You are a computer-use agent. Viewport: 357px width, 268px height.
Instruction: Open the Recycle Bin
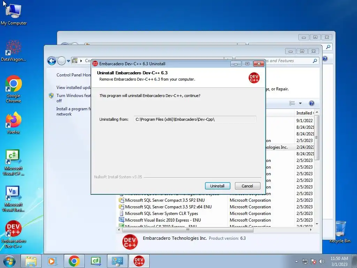pyautogui.click(x=340, y=232)
